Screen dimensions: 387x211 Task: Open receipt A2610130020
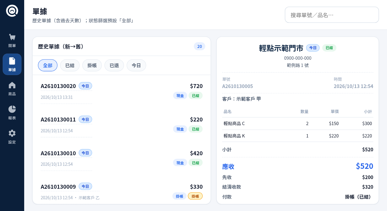pos(122,92)
